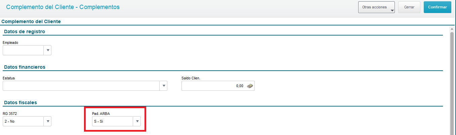Image resolution: width=456 pixels, height=135 pixels.
Task: Open the Pad. ARBA dropdown arrow
Action: pyautogui.click(x=137, y=121)
